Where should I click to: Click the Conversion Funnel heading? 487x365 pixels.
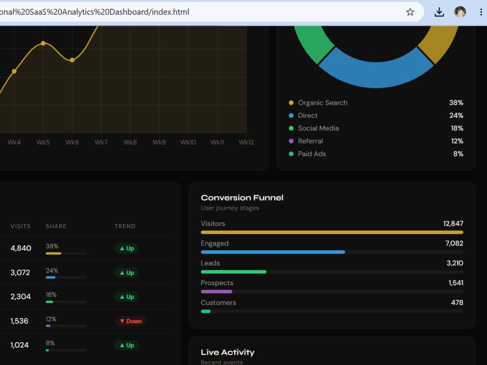pyautogui.click(x=242, y=198)
